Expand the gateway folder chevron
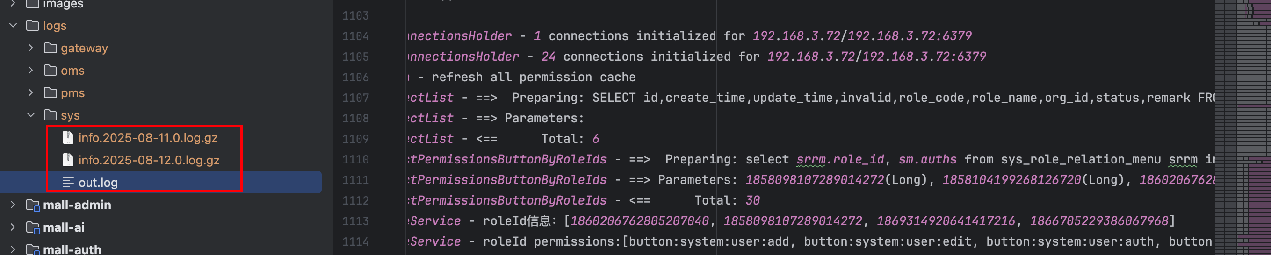1271x255 pixels. click(x=30, y=48)
